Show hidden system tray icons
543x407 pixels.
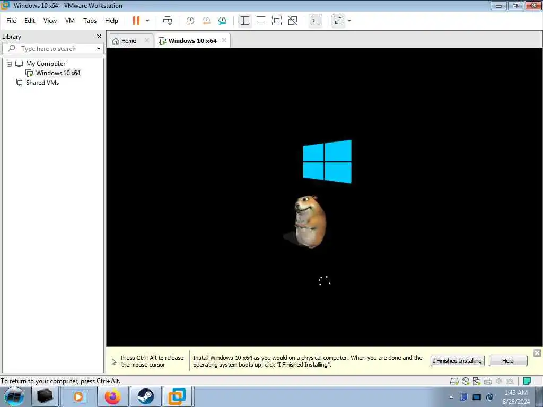coord(451,397)
